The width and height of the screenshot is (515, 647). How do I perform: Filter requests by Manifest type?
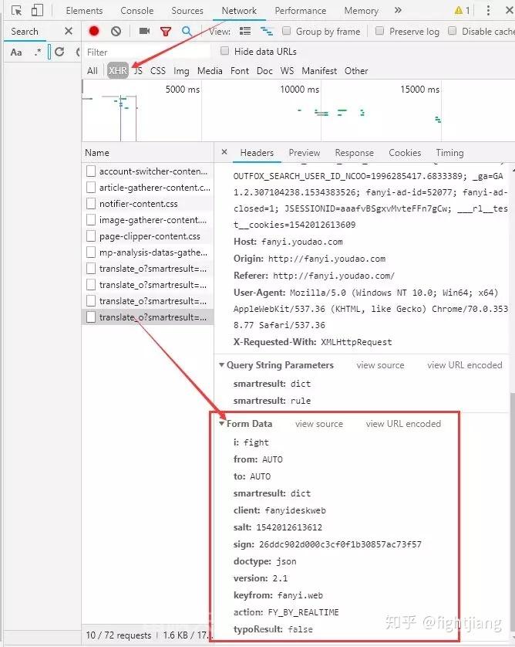319,70
